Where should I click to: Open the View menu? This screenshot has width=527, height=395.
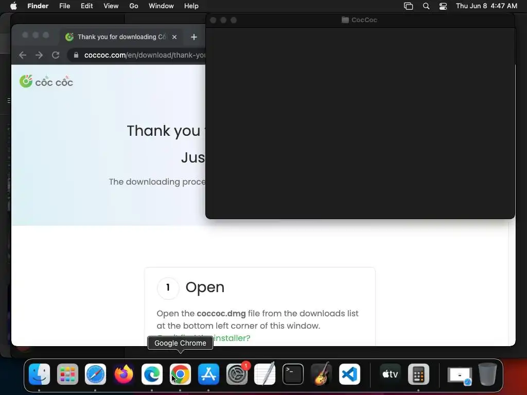(x=111, y=6)
